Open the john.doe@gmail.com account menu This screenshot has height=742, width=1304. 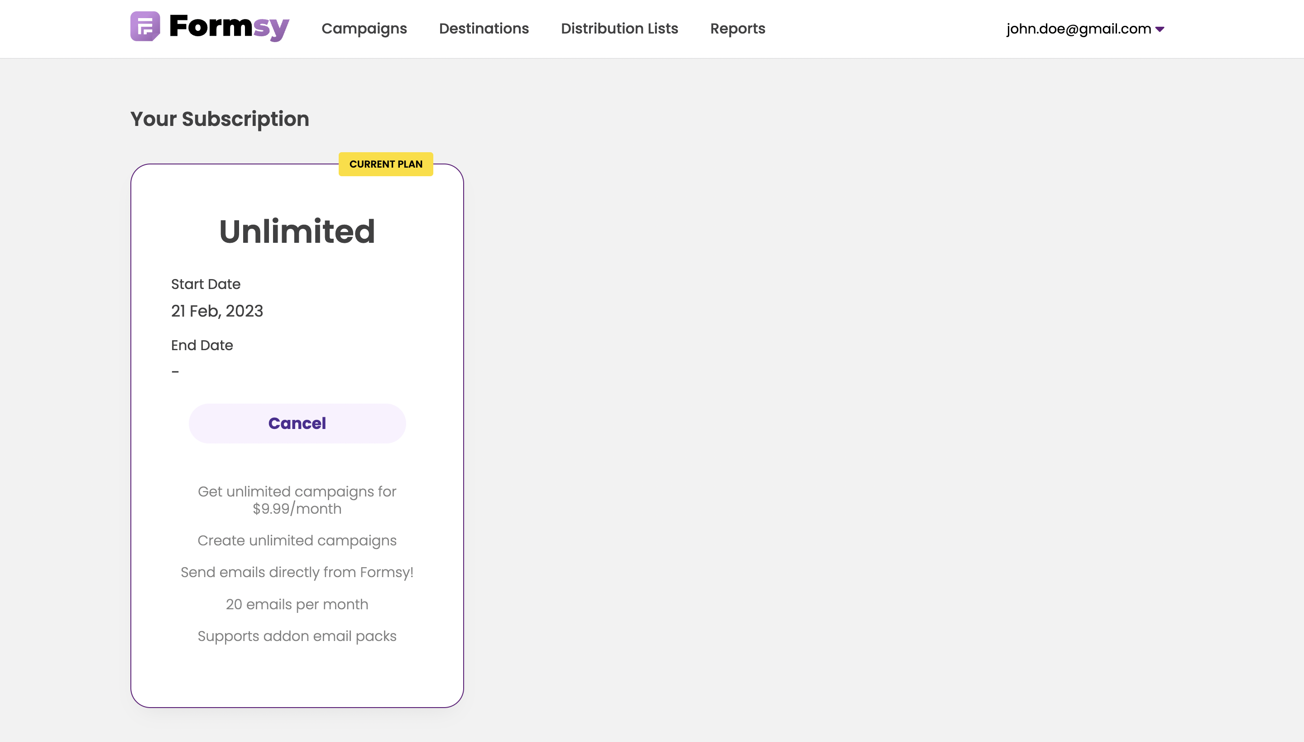click(1085, 29)
